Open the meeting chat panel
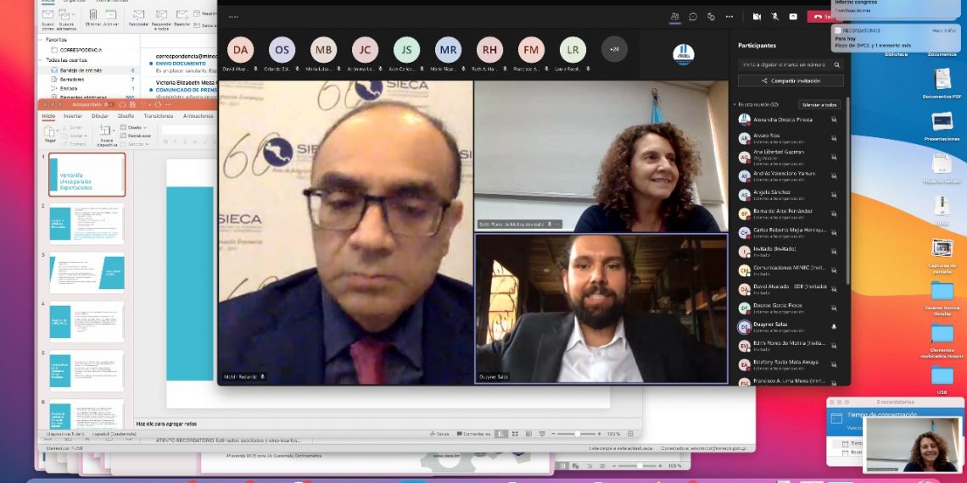Image resolution: width=967 pixels, height=483 pixels. [693, 16]
